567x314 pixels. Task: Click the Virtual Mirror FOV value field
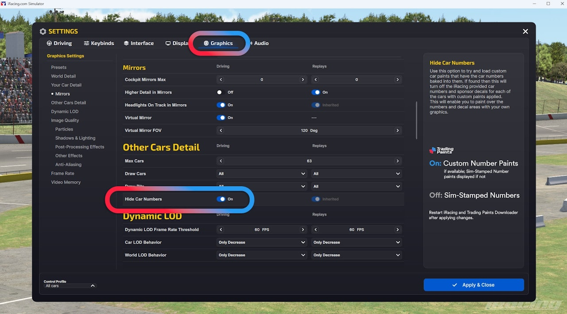click(309, 131)
